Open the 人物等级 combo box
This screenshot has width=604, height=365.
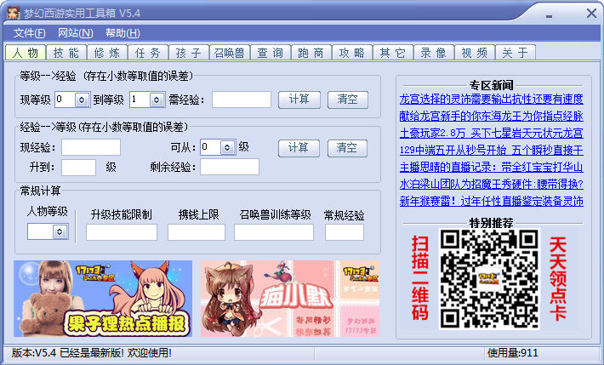[x=60, y=231]
